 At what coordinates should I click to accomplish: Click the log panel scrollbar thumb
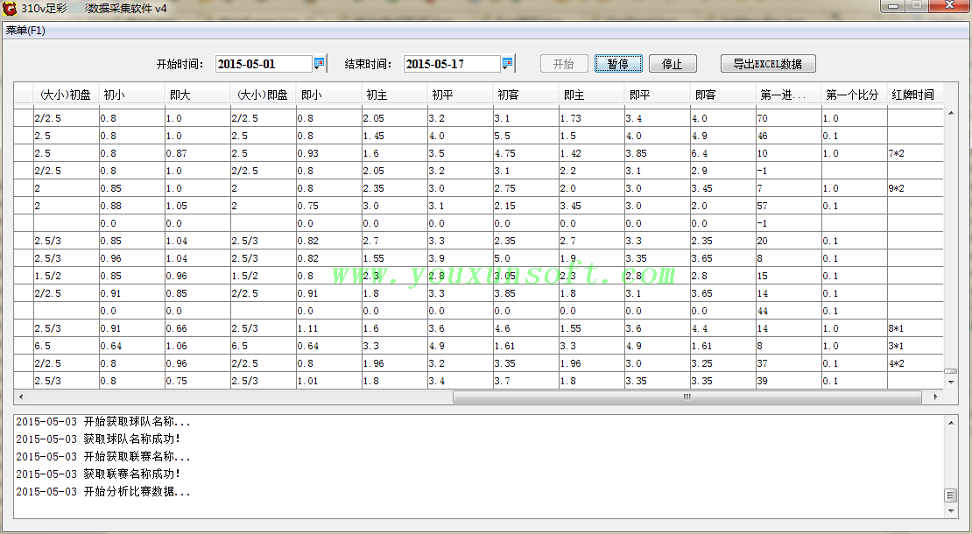pyautogui.click(x=950, y=495)
